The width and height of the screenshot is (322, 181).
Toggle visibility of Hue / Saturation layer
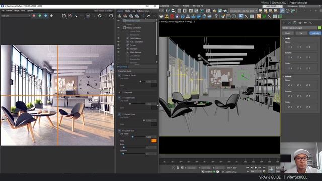point(118,42)
